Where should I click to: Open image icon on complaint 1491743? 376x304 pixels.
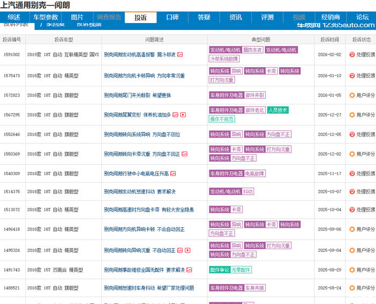click(189, 270)
